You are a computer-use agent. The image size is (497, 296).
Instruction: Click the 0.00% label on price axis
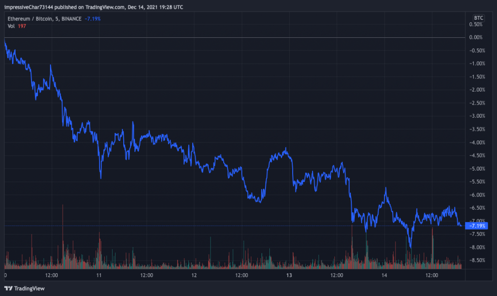pos(478,37)
